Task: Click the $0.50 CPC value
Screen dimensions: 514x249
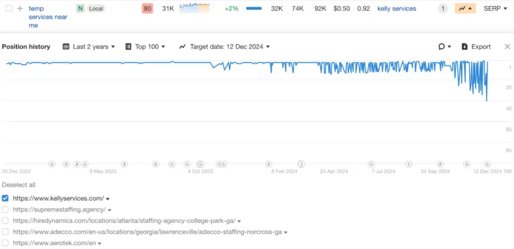Action: [341, 9]
